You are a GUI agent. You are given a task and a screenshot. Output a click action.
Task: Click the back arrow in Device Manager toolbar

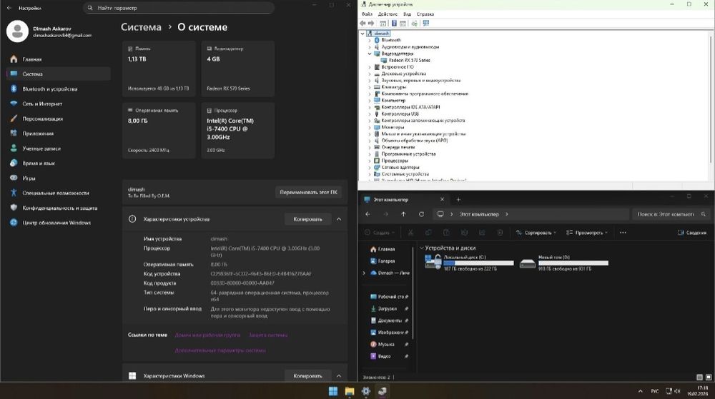(x=363, y=24)
